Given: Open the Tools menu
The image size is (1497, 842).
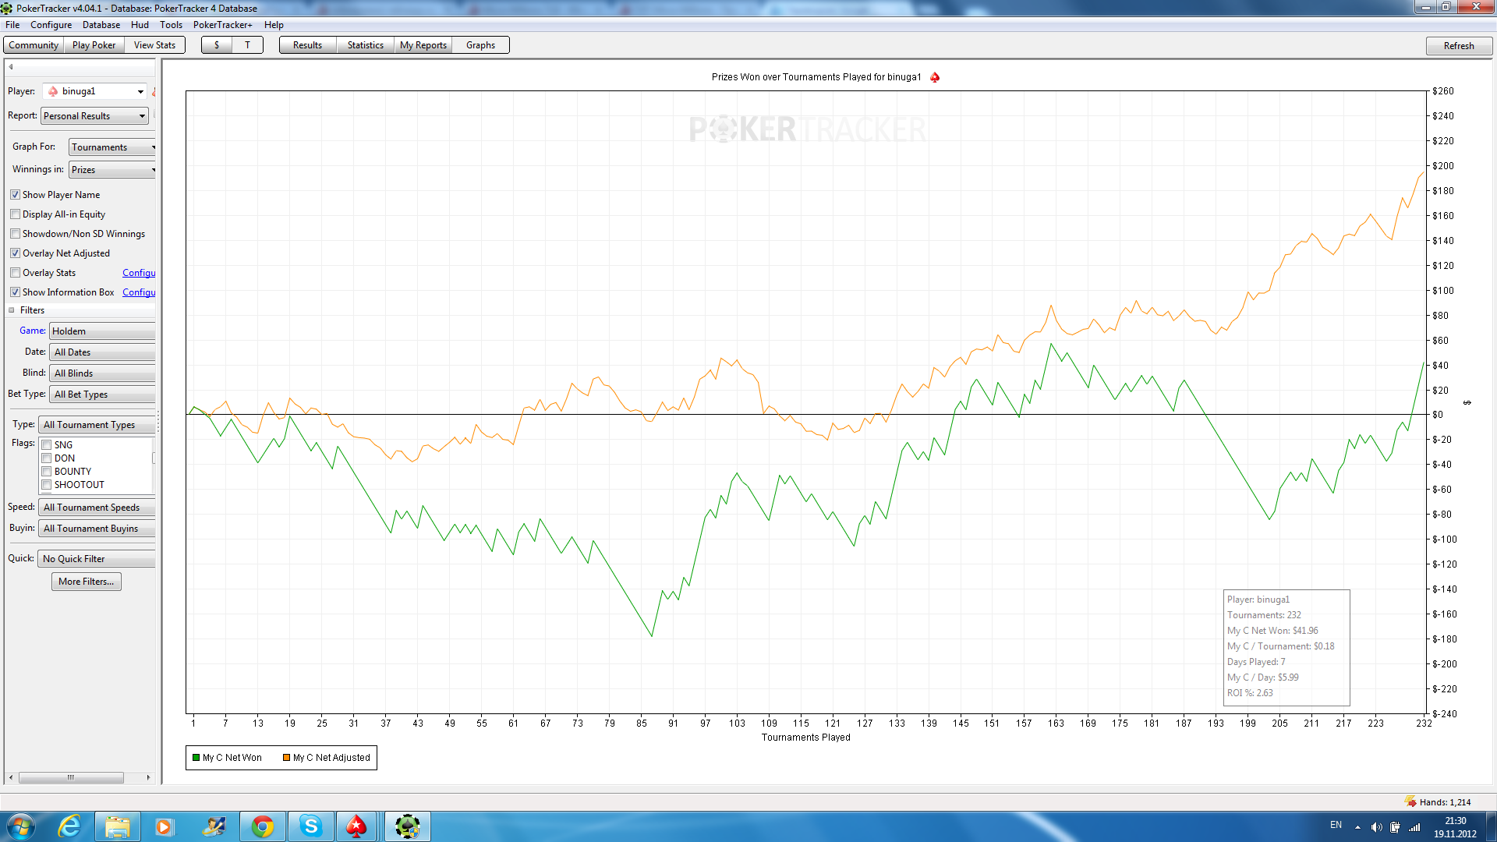Looking at the screenshot, I should click(x=171, y=25).
